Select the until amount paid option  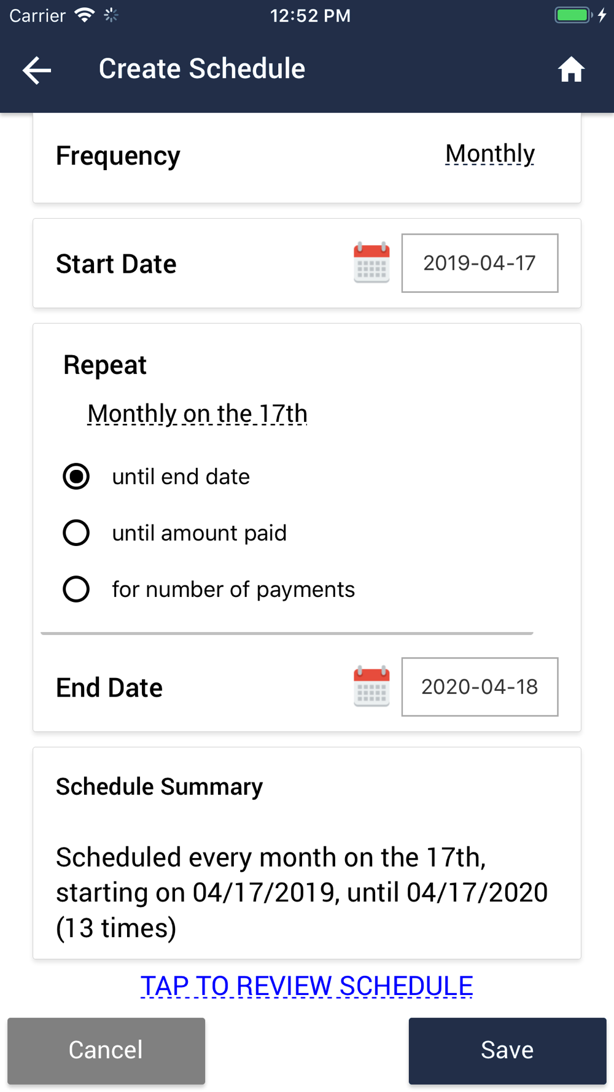coord(175,533)
